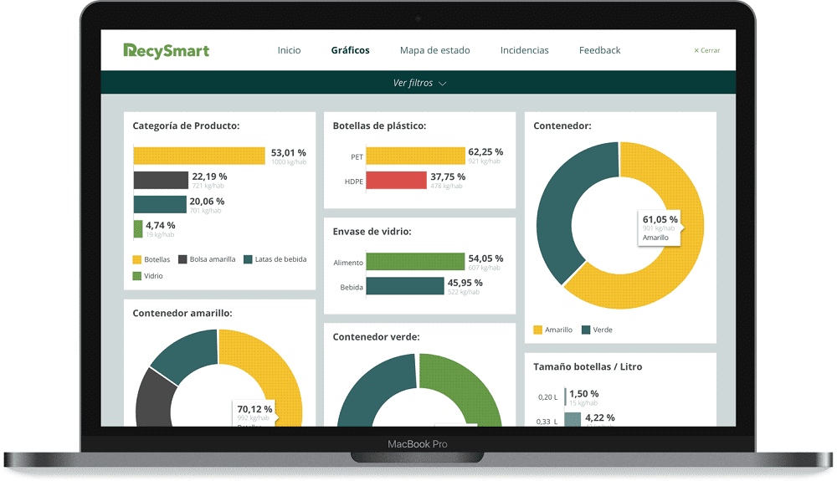
Task: Click the green Vidrio legend swatch
Action: coord(136,276)
